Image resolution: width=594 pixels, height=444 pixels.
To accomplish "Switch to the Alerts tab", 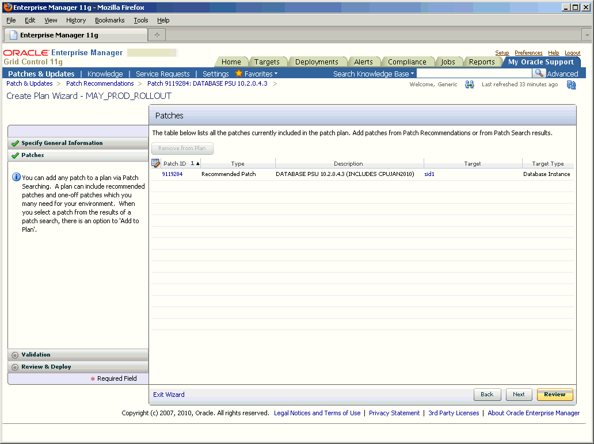I will click(x=363, y=62).
